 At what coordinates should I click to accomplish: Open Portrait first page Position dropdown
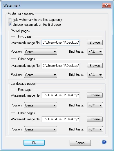coord(41,52)
